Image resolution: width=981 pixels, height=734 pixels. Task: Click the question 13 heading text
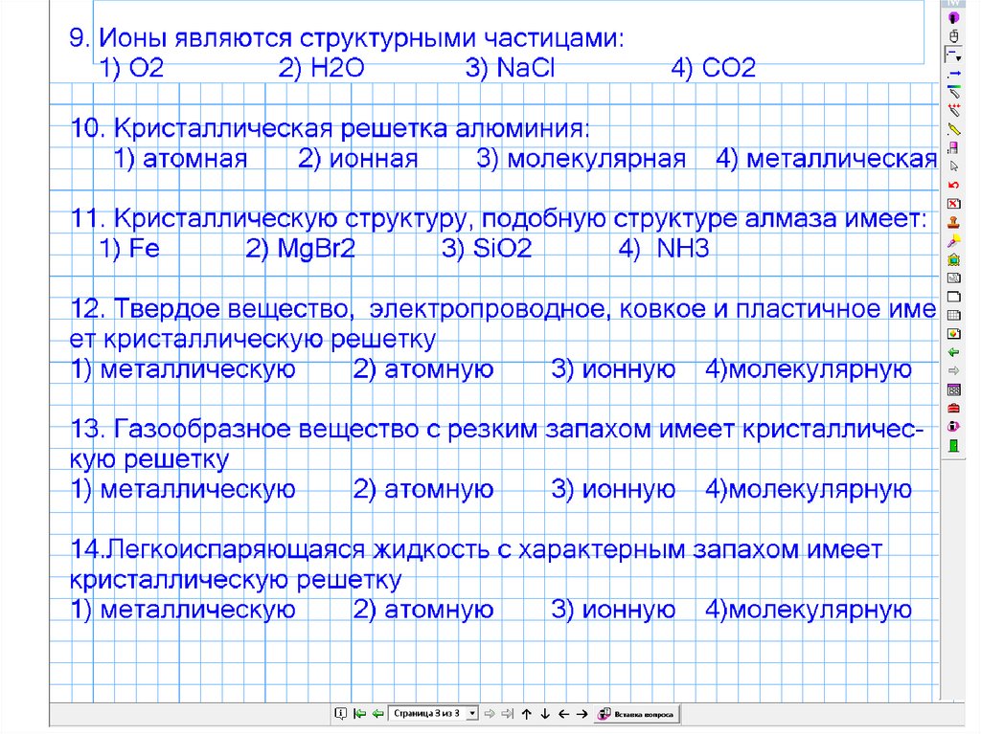pyautogui.click(x=497, y=444)
